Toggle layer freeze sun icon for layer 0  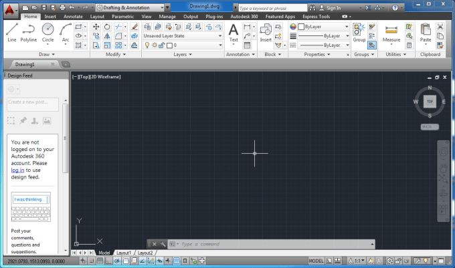(x=155, y=45)
